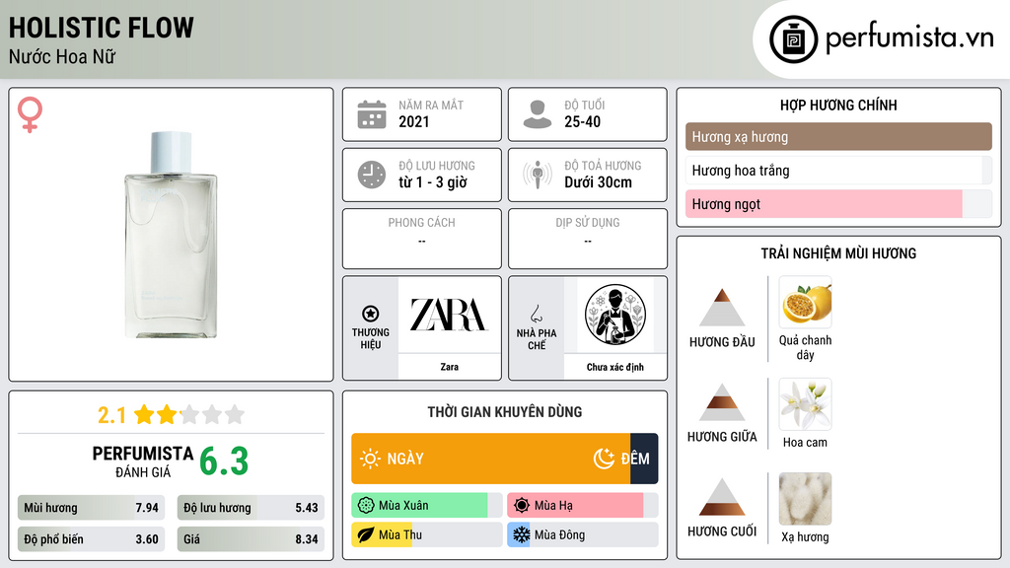Click the Nước Hoa Nữ subtitle
The height and width of the screenshot is (568, 1010).
(x=62, y=56)
